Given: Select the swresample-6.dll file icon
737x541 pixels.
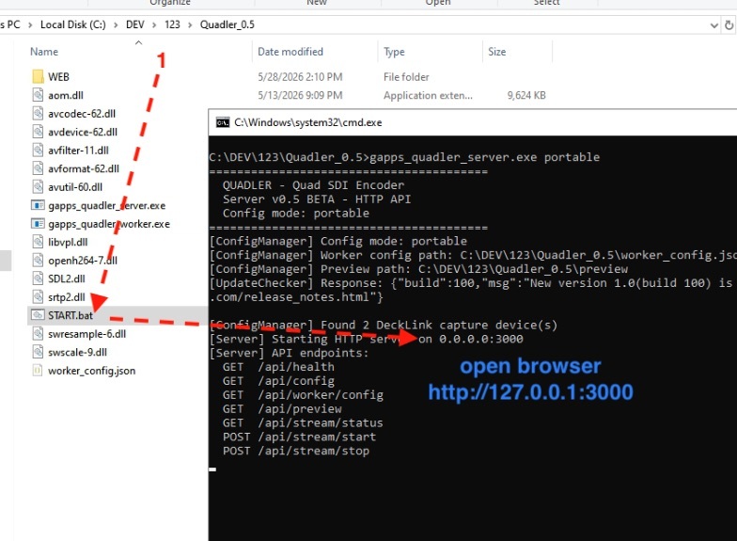Looking at the screenshot, I should [x=38, y=333].
